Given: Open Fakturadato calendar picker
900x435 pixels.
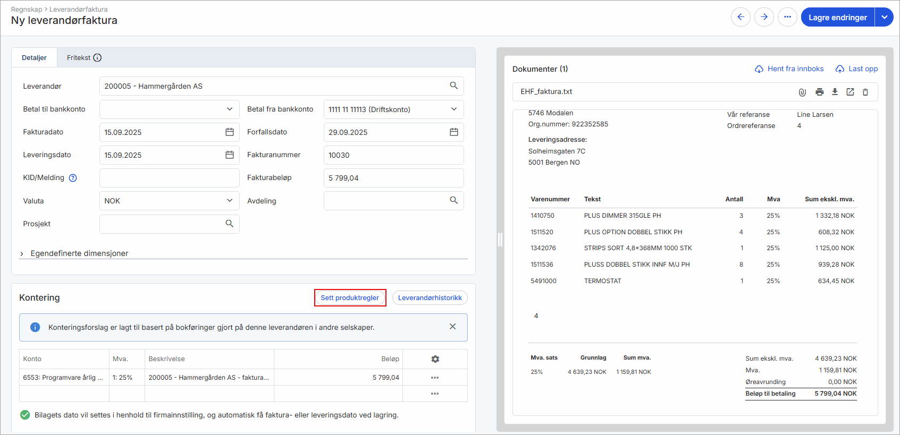Looking at the screenshot, I should pos(230,132).
